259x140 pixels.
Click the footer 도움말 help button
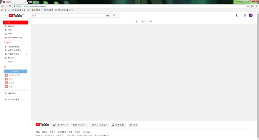[133, 125]
